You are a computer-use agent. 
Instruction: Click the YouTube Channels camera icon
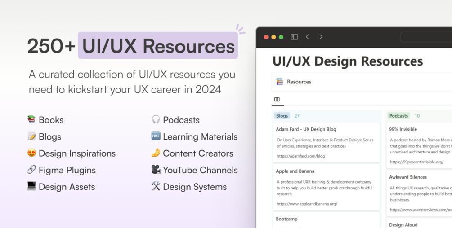pos(156,169)
